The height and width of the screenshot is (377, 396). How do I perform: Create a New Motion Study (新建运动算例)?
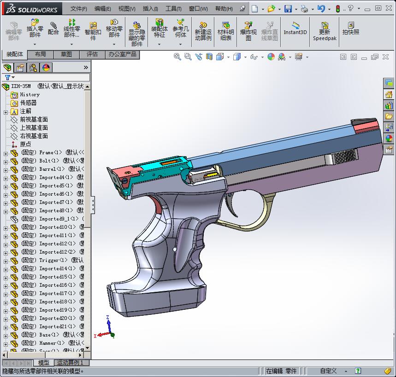pos(203,31)
